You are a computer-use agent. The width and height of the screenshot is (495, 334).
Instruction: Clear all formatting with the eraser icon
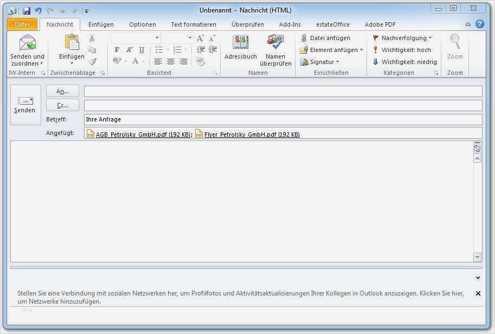(201, 61)
